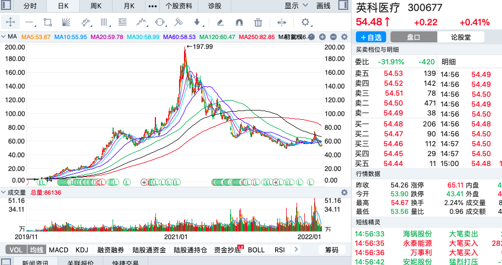
Task: Open the 显示 dropdown menu
Action: click(x=295, y=5)
